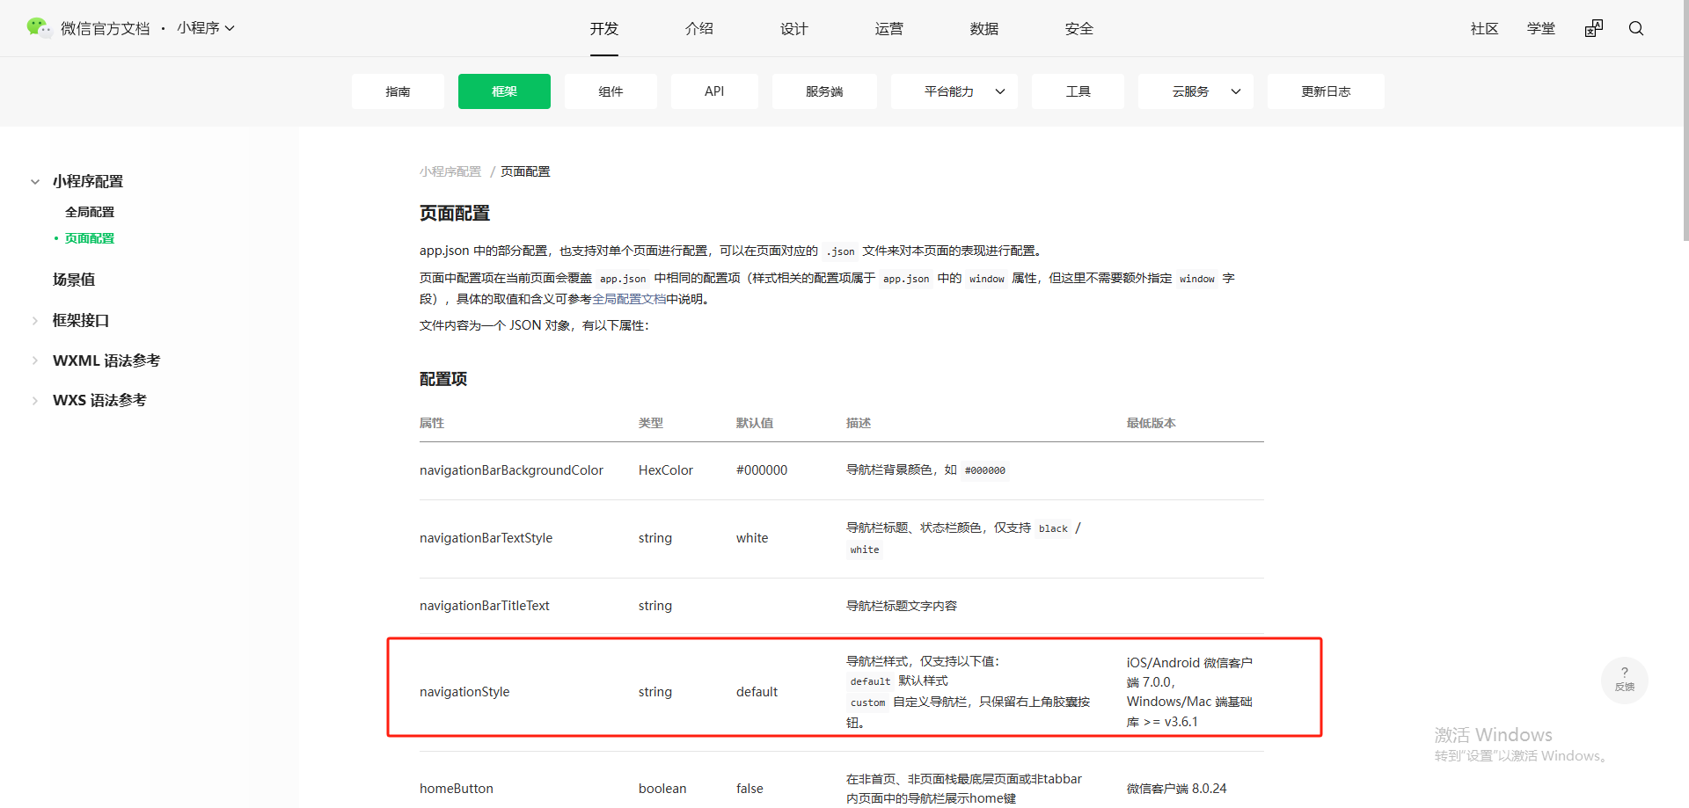
Task: Select the 工具 sub-navigation button
Action: (x=1078, y=91)
